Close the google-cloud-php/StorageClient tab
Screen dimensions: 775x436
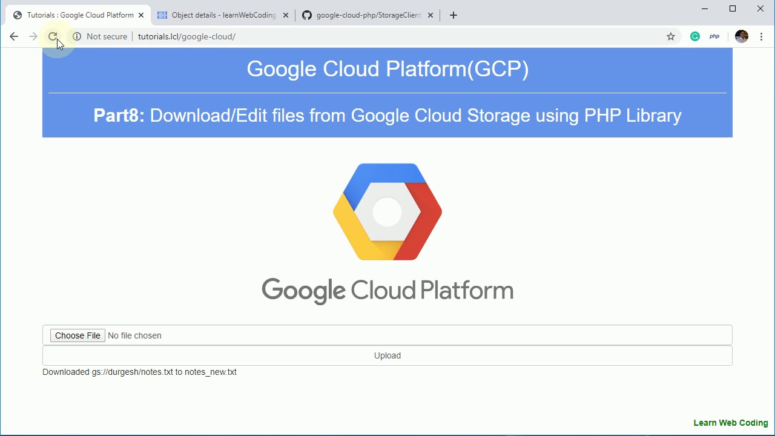point(430,15)
